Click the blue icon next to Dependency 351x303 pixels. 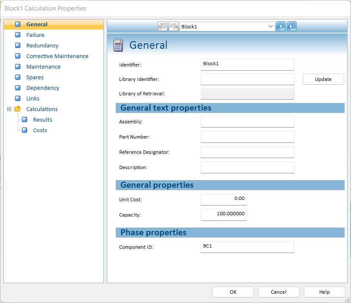tap(18, 88)
